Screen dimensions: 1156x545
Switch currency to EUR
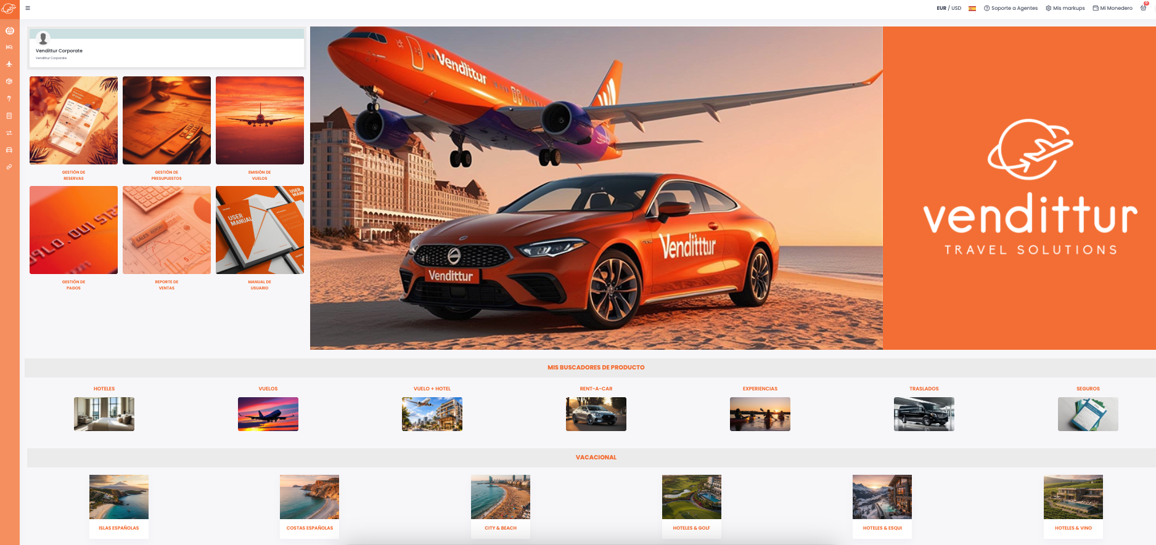click(x=941, y=9)
